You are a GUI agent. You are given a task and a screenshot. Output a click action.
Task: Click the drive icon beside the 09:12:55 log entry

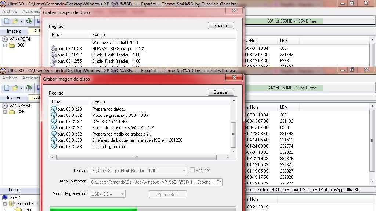click(54, 61)
